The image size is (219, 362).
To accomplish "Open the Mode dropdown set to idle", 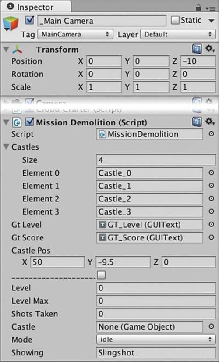I will click(156, 339).
